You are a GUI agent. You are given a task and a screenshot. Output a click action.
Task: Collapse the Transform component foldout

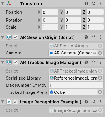coord(3,4)
